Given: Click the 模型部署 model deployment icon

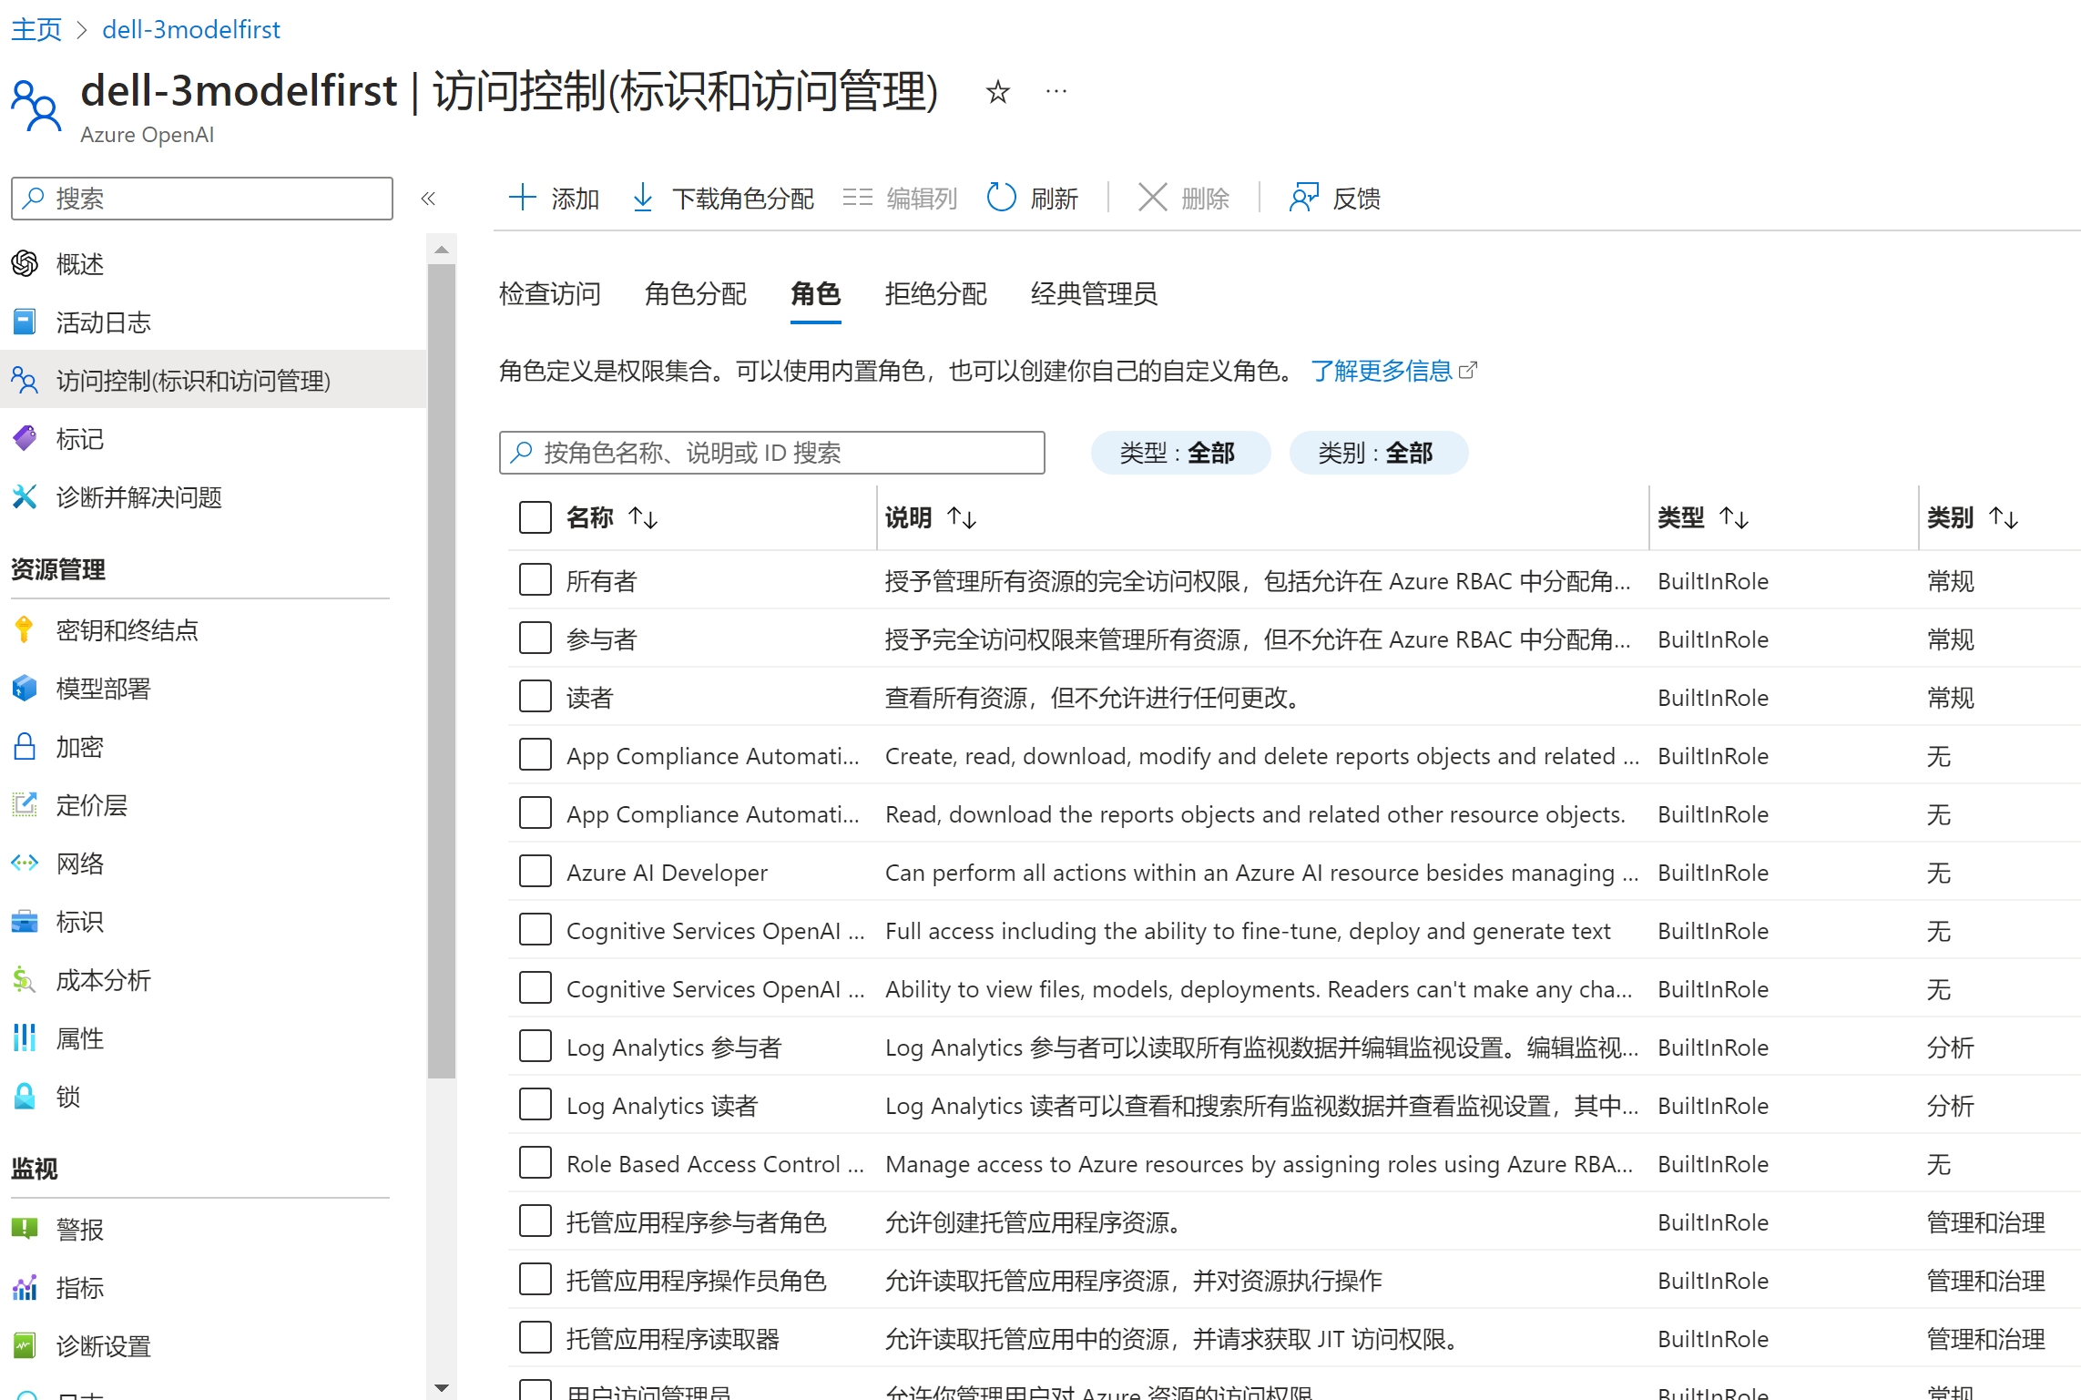Looking at the screenshot, I should coord(28,688).
